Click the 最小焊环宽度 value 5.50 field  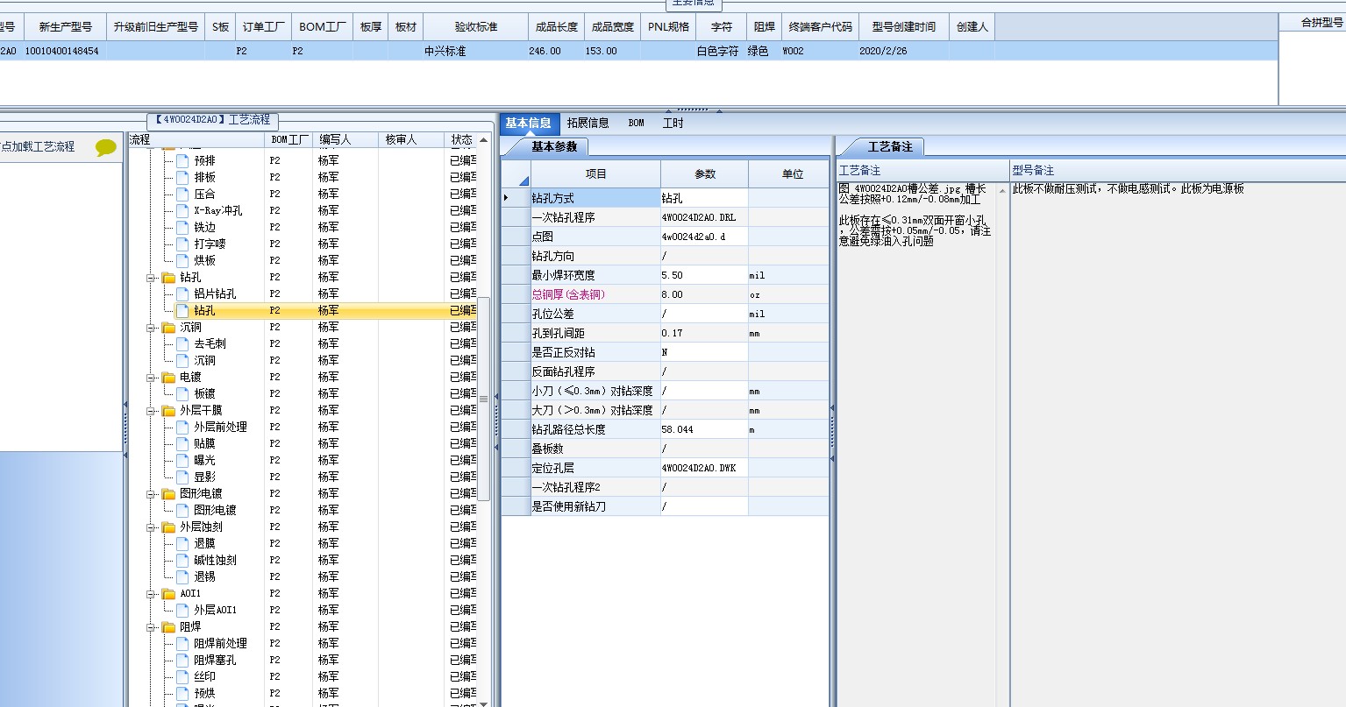704,276
